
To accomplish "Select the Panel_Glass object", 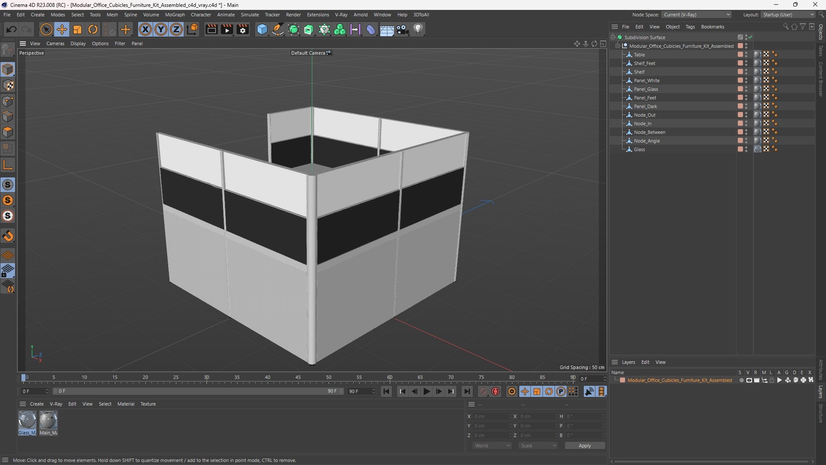I will 646,89.
